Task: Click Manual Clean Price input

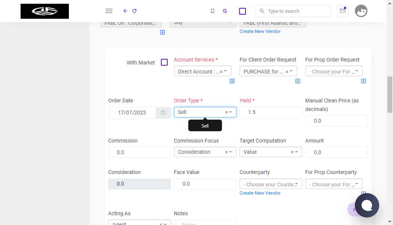Action: pyautogui.click(x=336, y=121)
